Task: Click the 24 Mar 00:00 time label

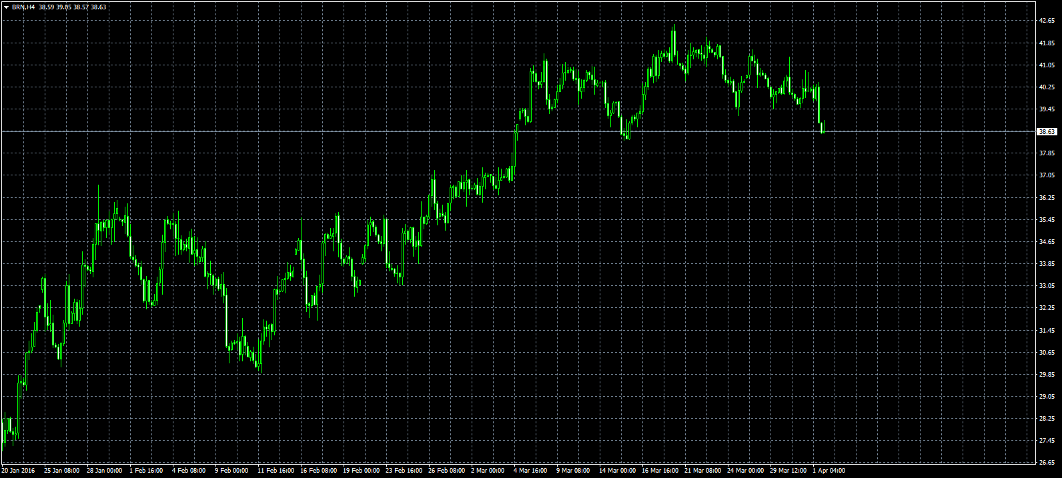Action: (744, 471)
